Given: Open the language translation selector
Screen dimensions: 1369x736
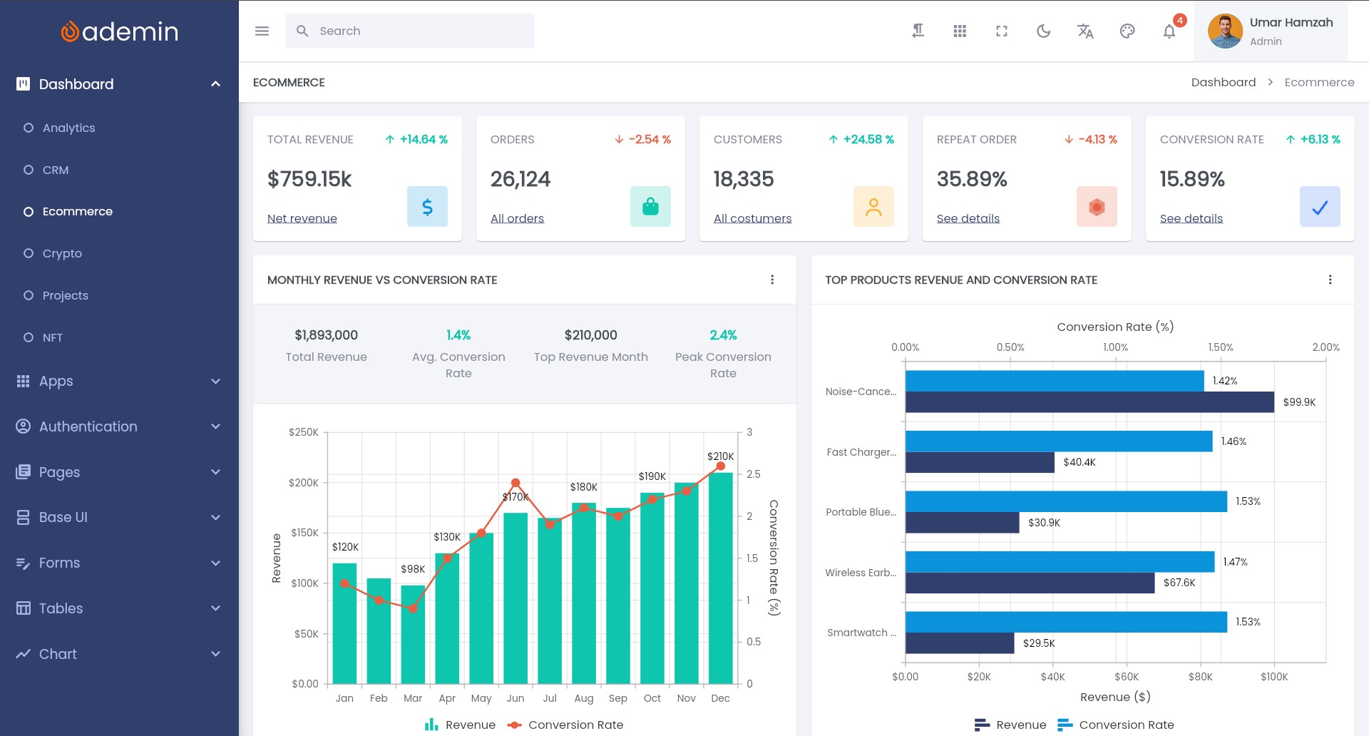Looking at the screenshot, I should 1085,31.
